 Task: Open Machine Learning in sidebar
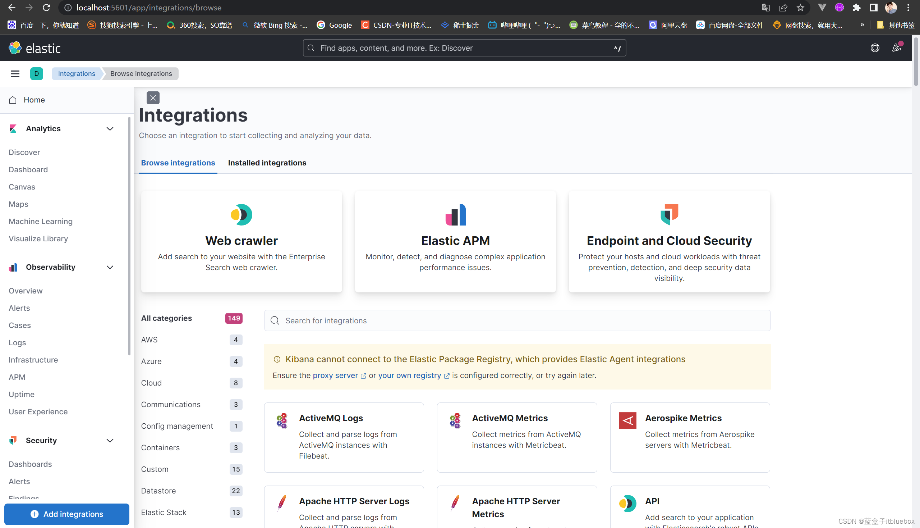tap(41, 222)
